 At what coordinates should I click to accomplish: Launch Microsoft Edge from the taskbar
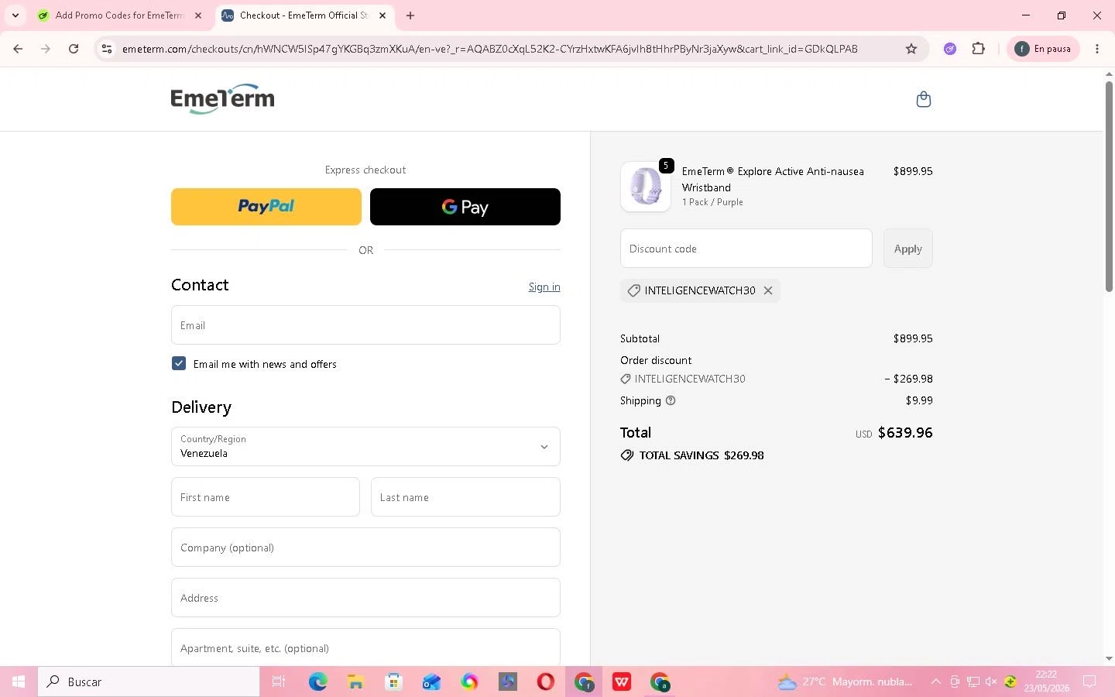point(318,682)
